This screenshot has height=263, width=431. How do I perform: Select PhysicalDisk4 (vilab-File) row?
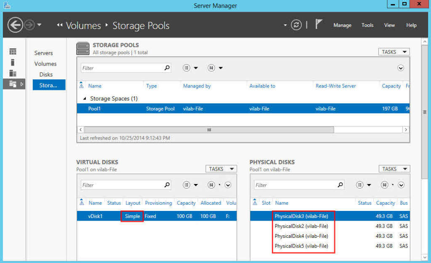tap(330, 236)
